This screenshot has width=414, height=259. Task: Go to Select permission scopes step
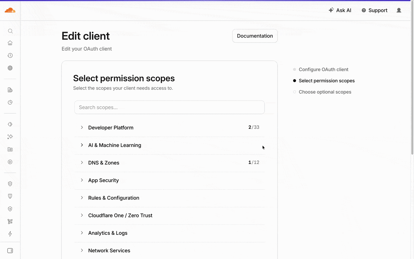pos(324,81)
